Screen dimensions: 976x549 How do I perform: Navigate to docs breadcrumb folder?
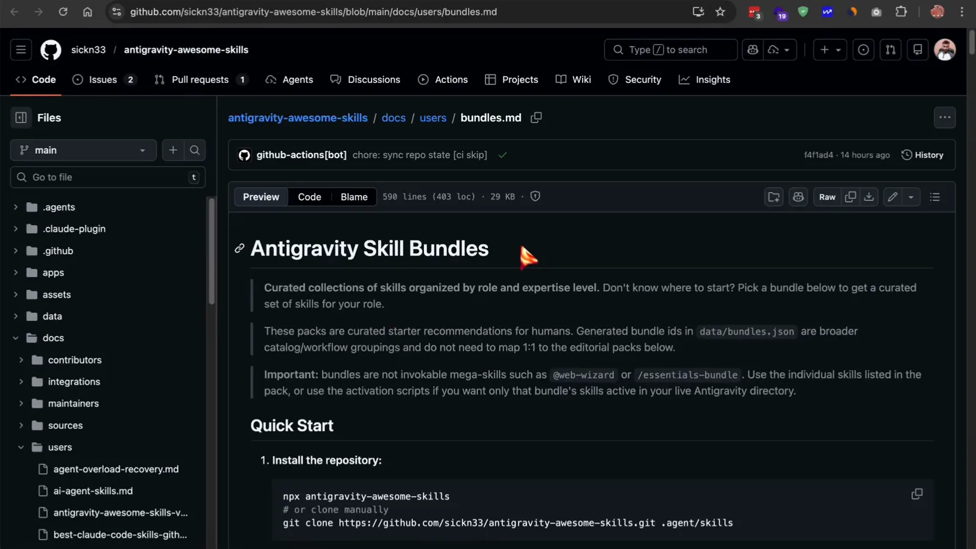point(393,118)
